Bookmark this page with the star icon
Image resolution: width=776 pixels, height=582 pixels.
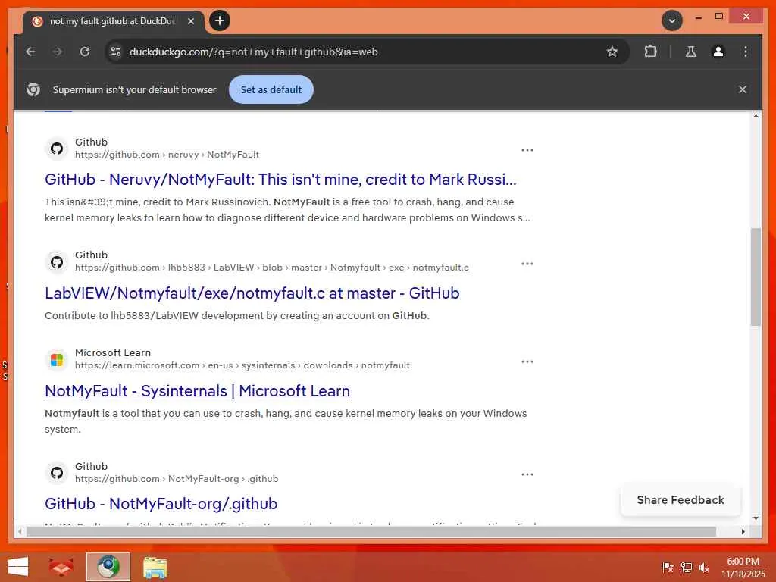[x=612, y=52]
